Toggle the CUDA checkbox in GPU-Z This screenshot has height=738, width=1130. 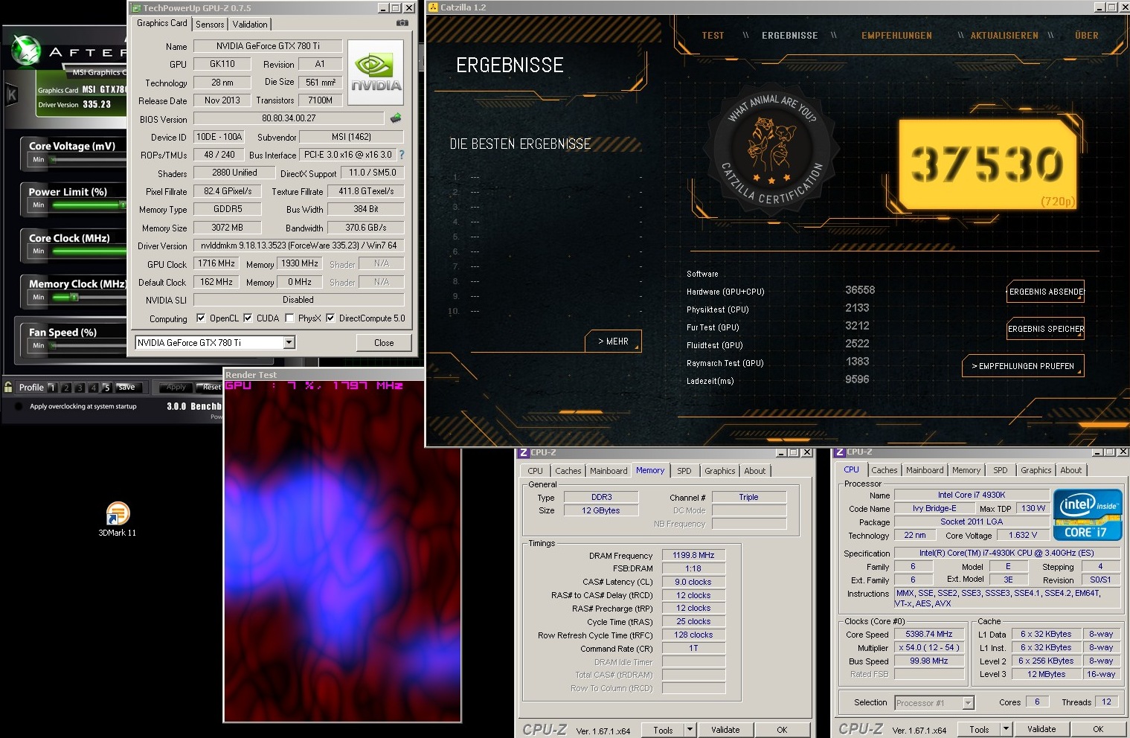point(248,318)
